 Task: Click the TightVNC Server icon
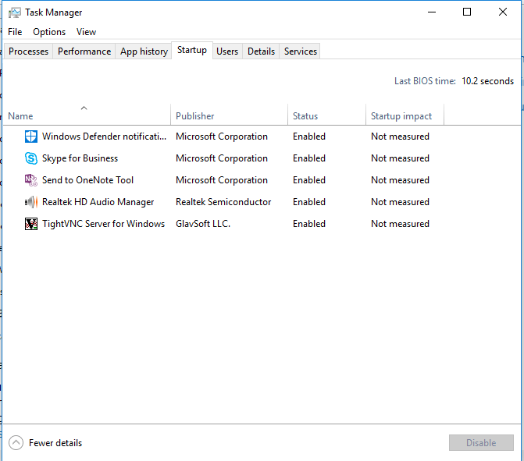coord(31,224)
